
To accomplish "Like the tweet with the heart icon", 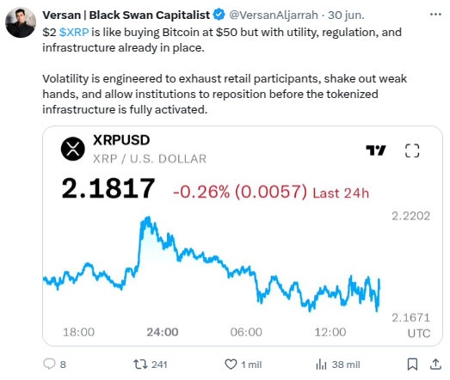I will click(x=231, y=365).
